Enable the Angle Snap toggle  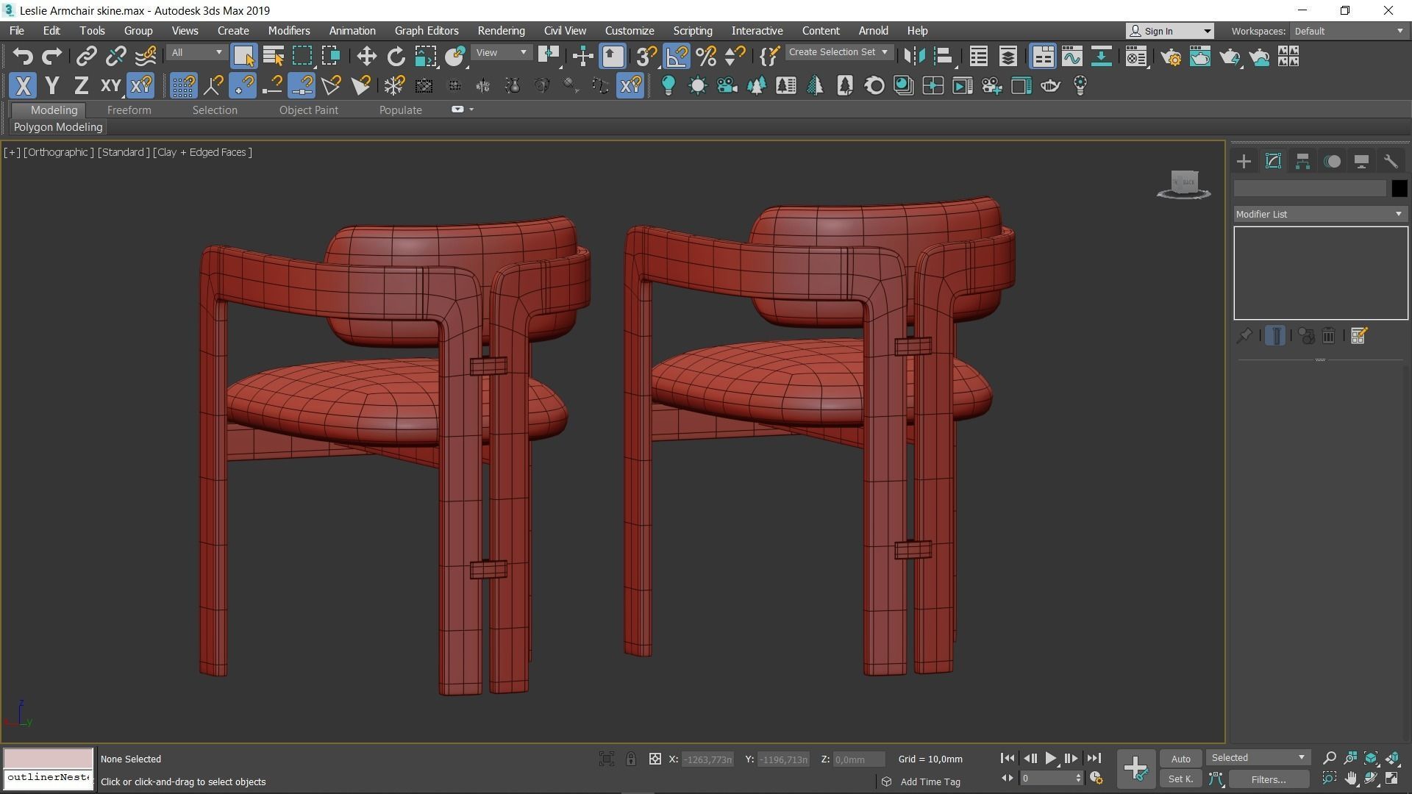pos(677,56)
